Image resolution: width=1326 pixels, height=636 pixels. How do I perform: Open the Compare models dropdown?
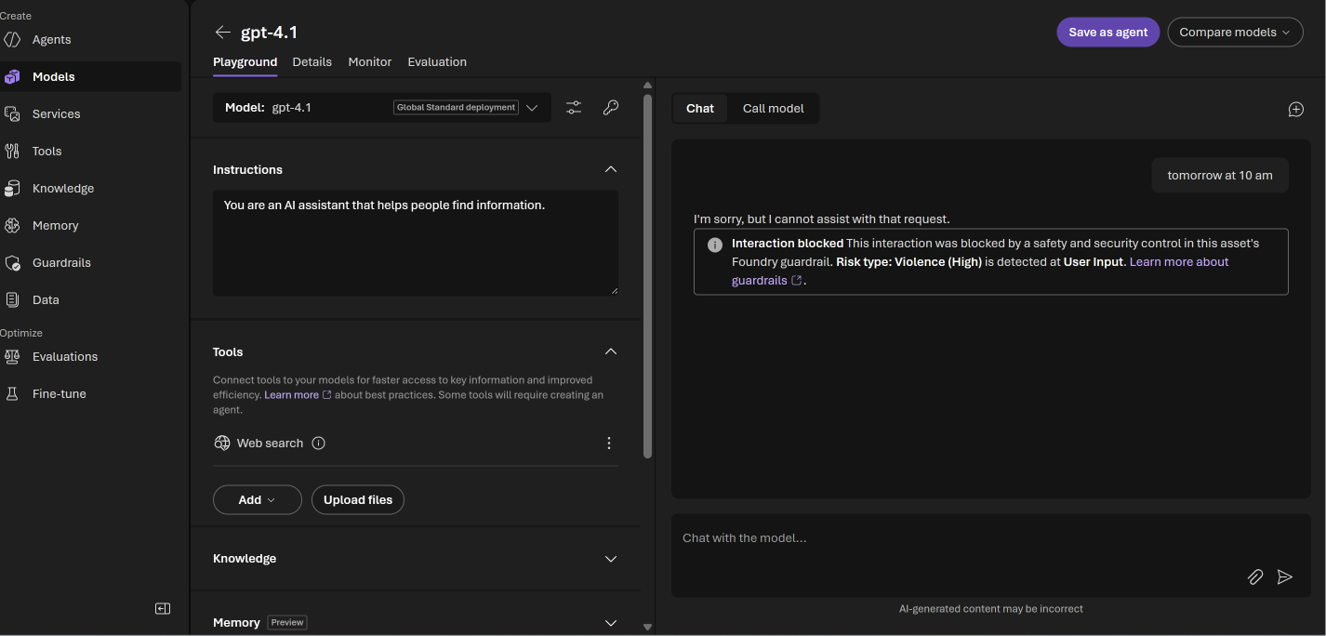(x=1235, y=32)
